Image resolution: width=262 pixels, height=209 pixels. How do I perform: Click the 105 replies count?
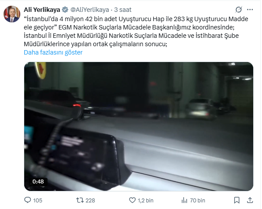(37, 200)
